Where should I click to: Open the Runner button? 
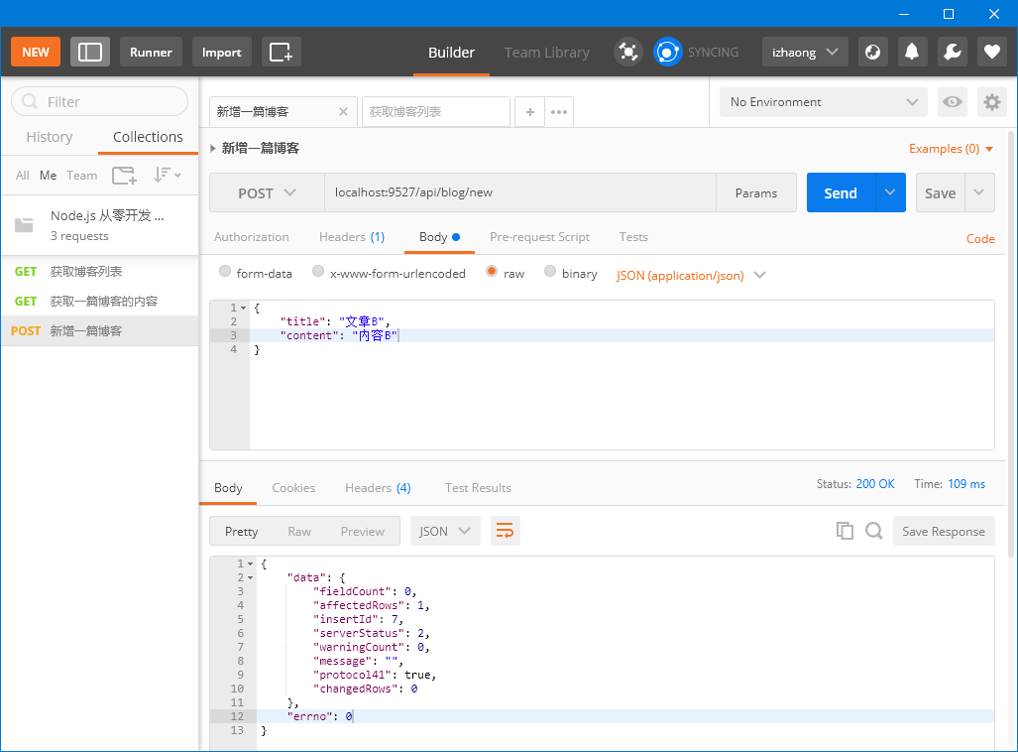click(151, 52)
